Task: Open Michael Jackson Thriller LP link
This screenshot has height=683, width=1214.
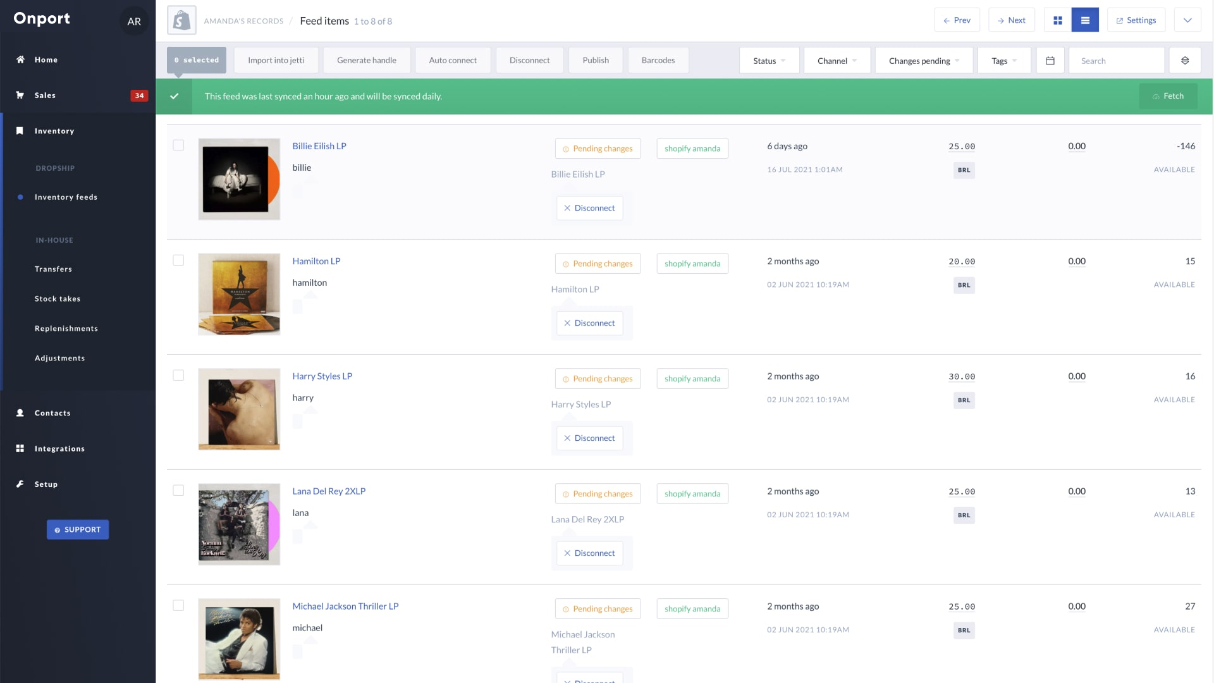Action: (x=345, y=606)
